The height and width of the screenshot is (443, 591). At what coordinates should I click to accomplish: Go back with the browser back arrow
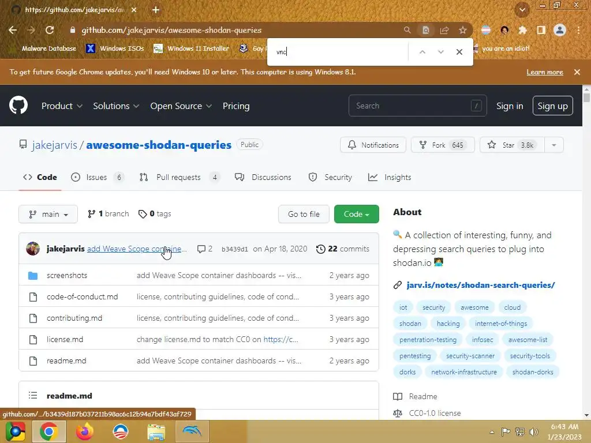pyautogui.click(x=13, y=30)
